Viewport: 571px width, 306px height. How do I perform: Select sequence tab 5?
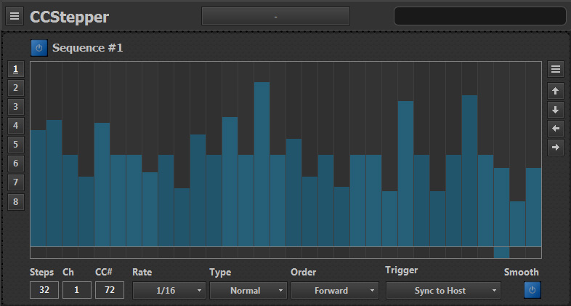click(16, 145)
